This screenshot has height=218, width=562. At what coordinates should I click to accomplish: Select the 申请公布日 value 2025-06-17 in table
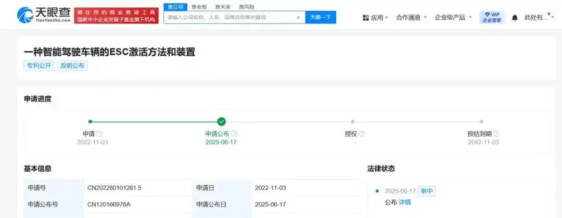(x=270, y=204)
